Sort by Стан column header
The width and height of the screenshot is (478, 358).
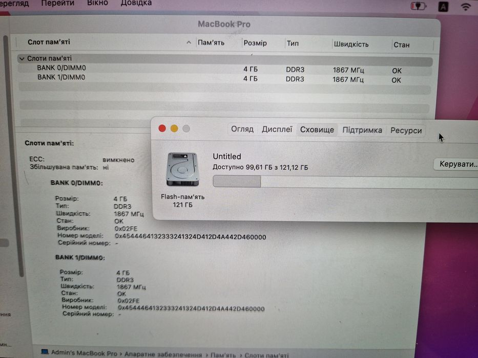402,45
